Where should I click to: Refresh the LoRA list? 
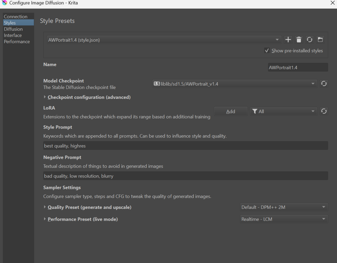click(324, 111)
